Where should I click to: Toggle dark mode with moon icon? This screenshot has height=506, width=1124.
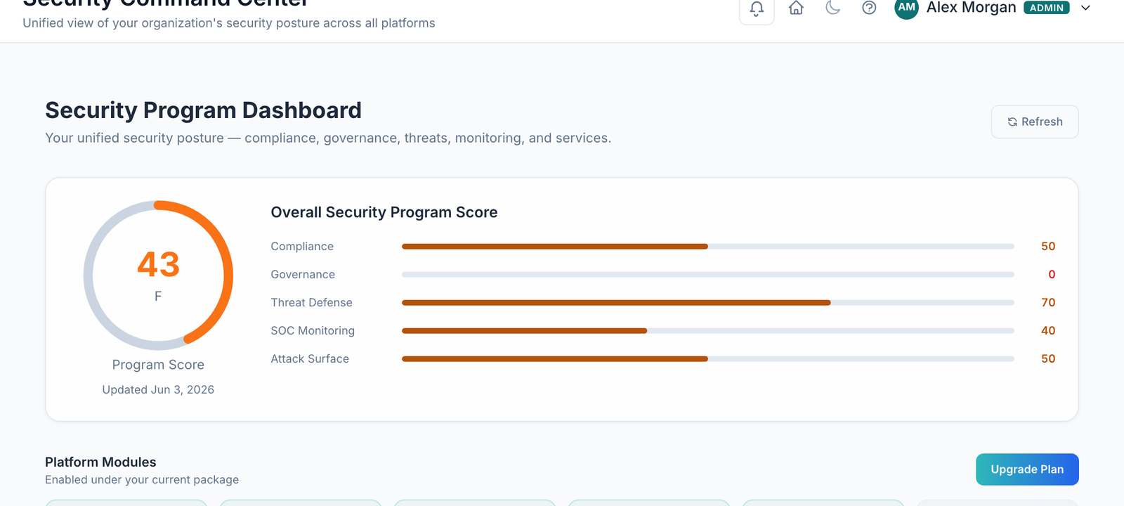point(832,8)
